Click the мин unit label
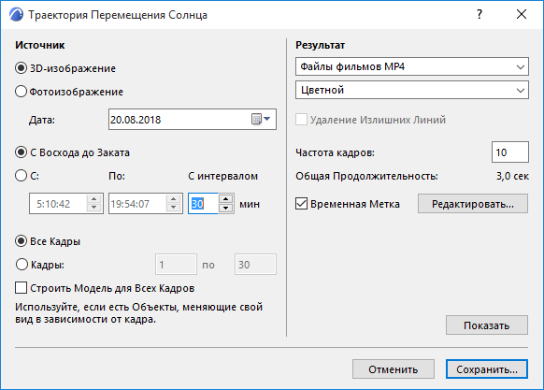 (x=250, y=204)
